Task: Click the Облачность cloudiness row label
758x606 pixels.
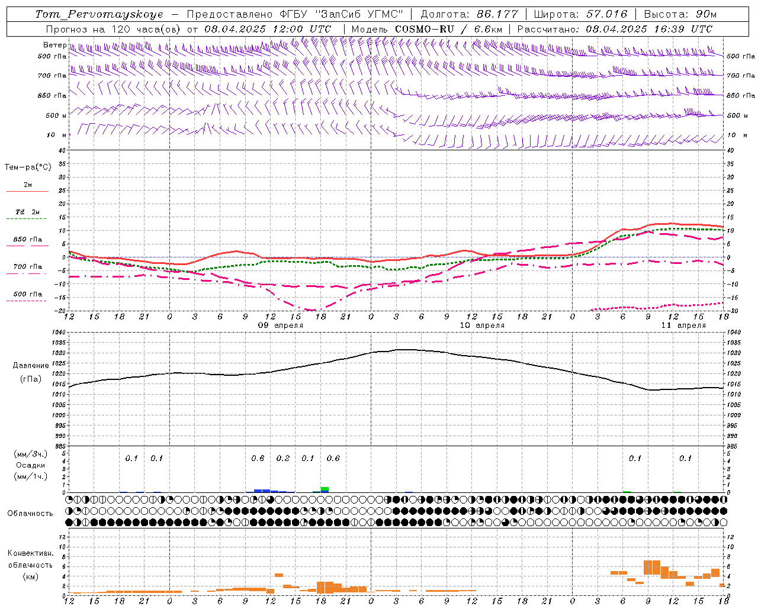Action: click(x=30, y=514)
